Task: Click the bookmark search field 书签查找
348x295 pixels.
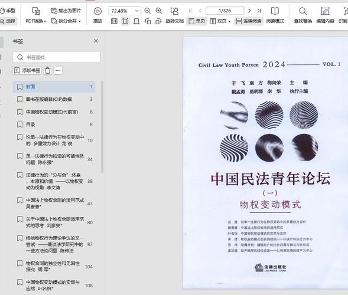Action: click(57, 57)
